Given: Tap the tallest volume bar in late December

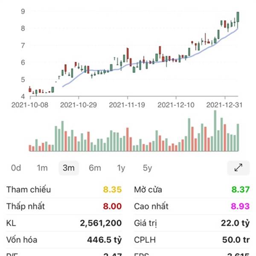Looking at the screenshot, I should [x=215, y=131].
